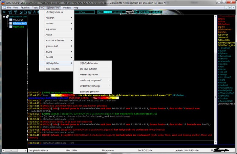Click irc.global-radio.ch in status bar

[39, 151]
